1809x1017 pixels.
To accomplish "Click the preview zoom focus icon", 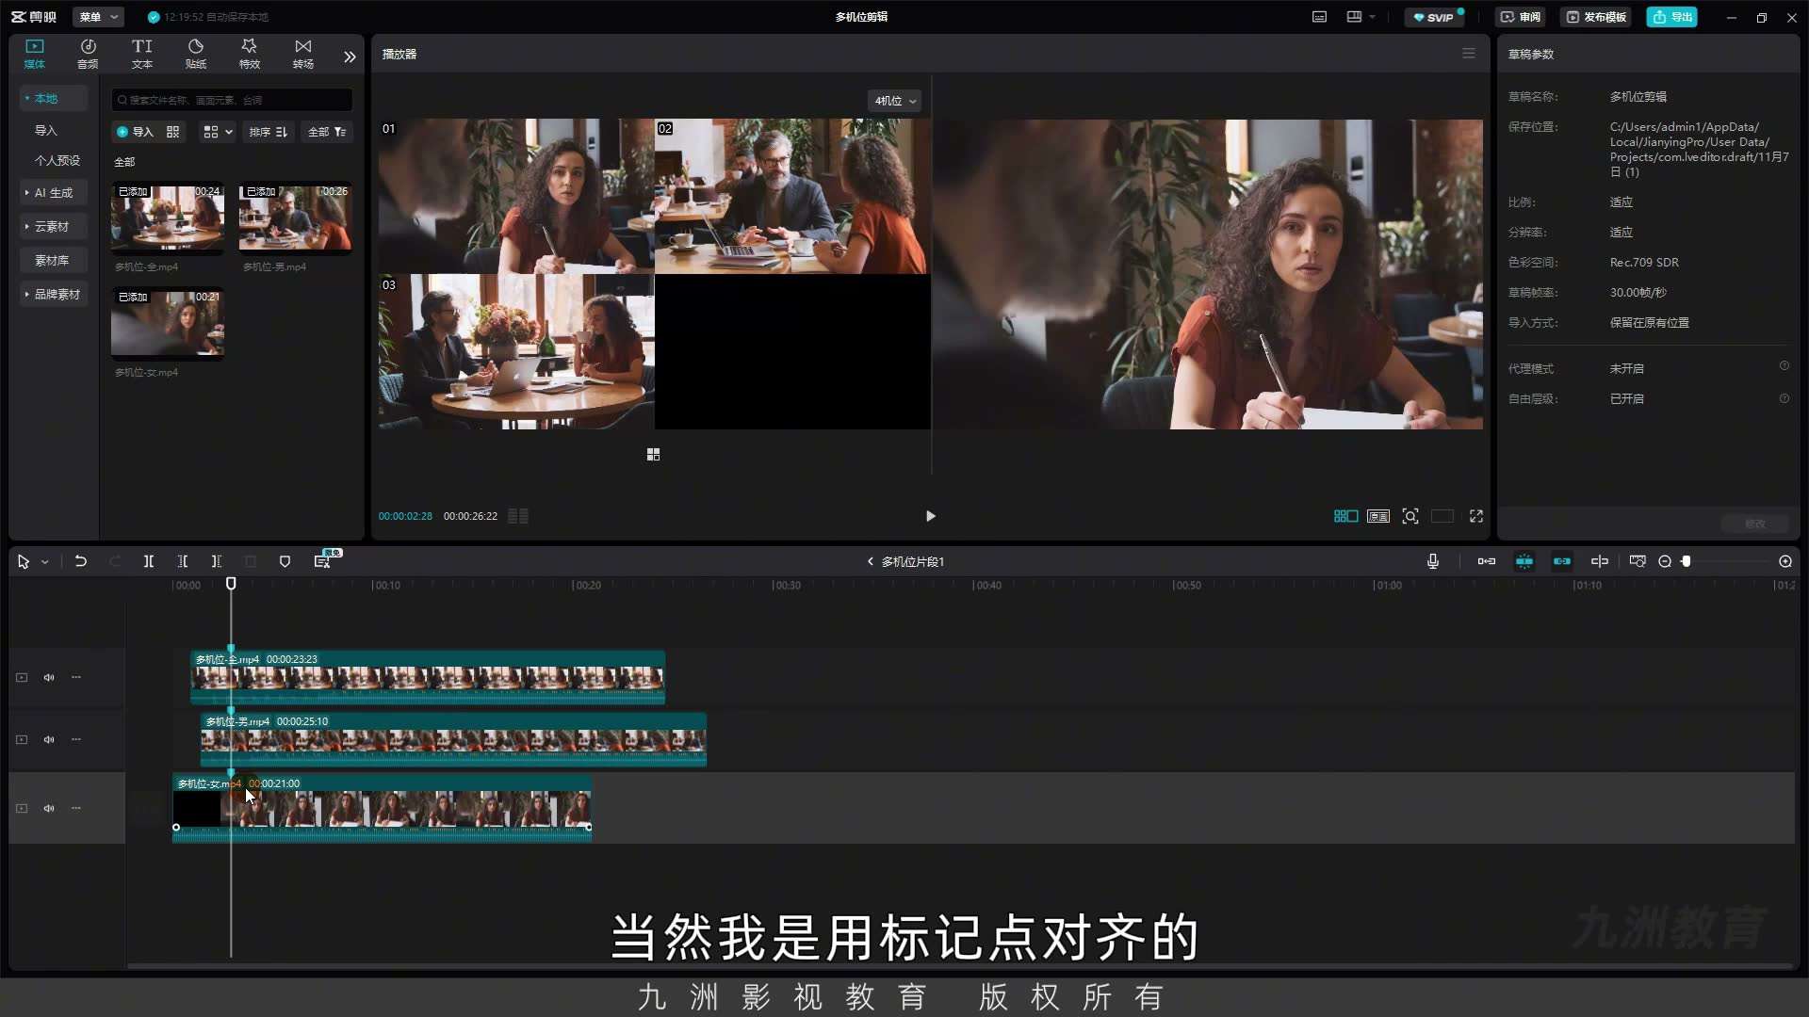I will point(1410,516).
